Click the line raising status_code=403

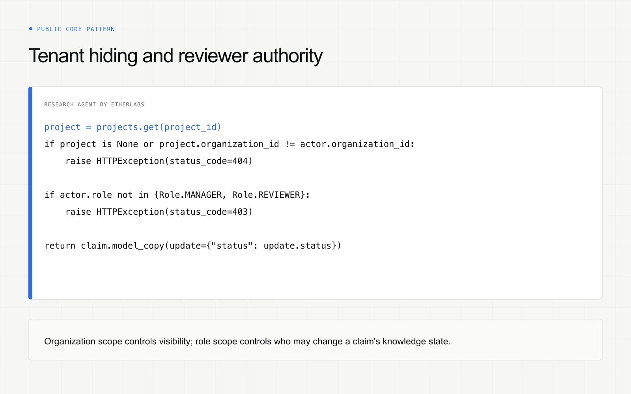[x=159, y=212]
